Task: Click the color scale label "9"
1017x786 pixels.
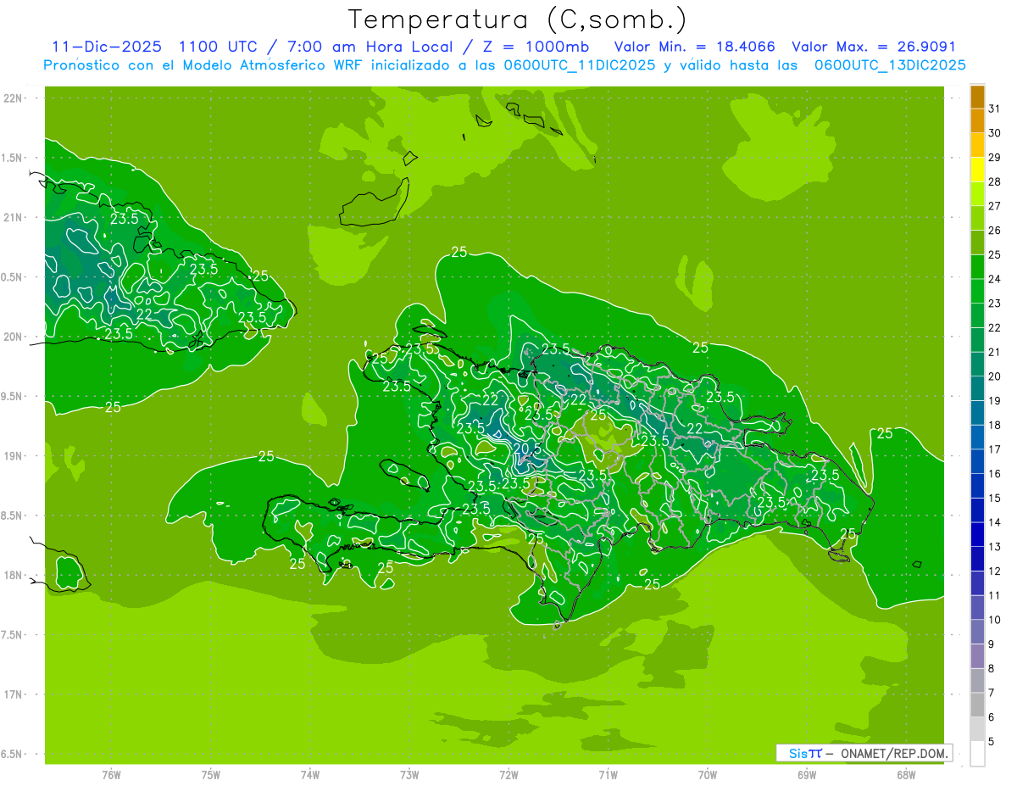Action: coord(992,644)
